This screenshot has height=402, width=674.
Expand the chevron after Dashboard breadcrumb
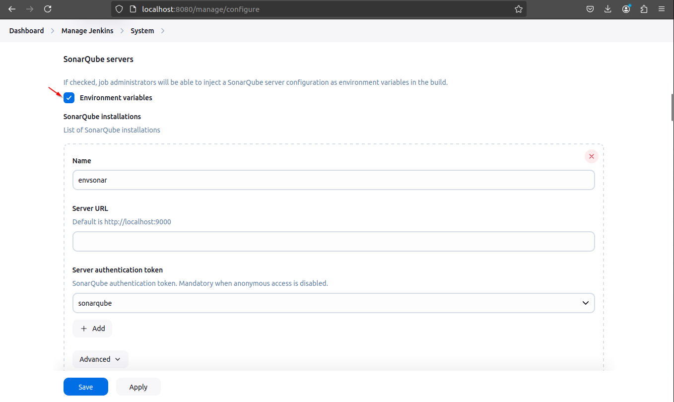pyautogui.click(x=53, y=31)
